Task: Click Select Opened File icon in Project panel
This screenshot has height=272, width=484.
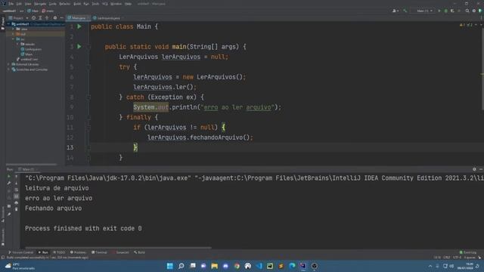Action: [33, 18]
